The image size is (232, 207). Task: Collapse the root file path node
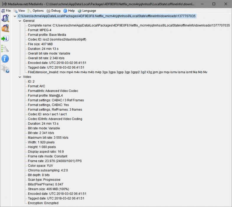[x=15, y=16]
